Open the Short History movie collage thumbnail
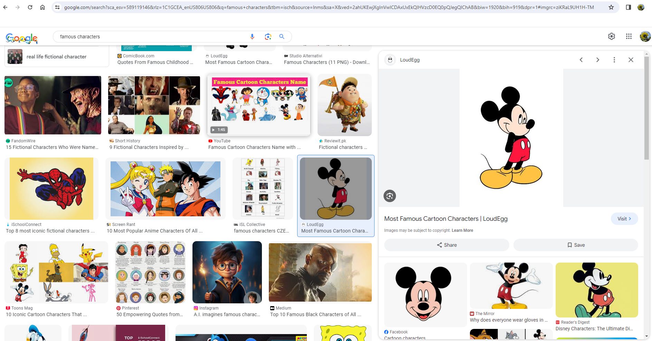652x341 pixels. 154,105
